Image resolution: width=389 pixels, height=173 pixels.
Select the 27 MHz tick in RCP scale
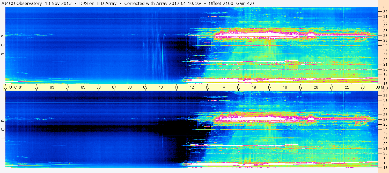pyautogui.click(x=385, y=36)
